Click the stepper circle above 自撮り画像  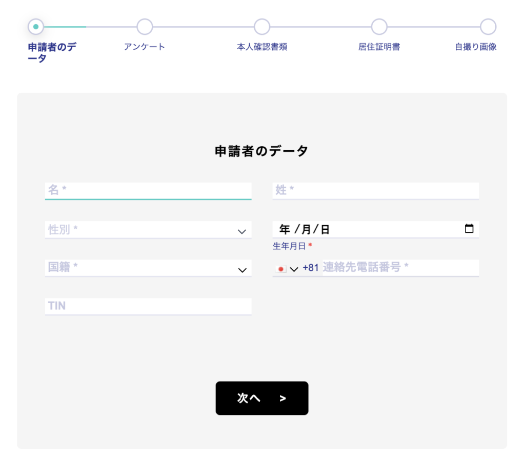488,26
